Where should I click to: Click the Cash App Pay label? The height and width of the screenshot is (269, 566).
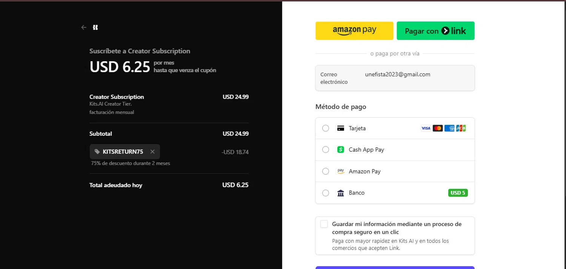[366, 150]
